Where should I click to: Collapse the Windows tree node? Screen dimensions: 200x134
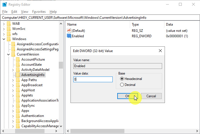coord(4,39)
